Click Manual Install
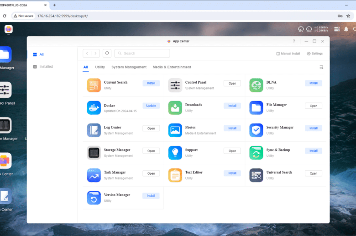Screen dimensions: 356x236 288,54
